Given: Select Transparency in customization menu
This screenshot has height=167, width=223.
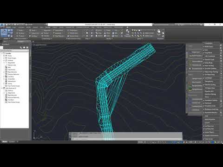Looking at the screenshot, I should 209,81.
